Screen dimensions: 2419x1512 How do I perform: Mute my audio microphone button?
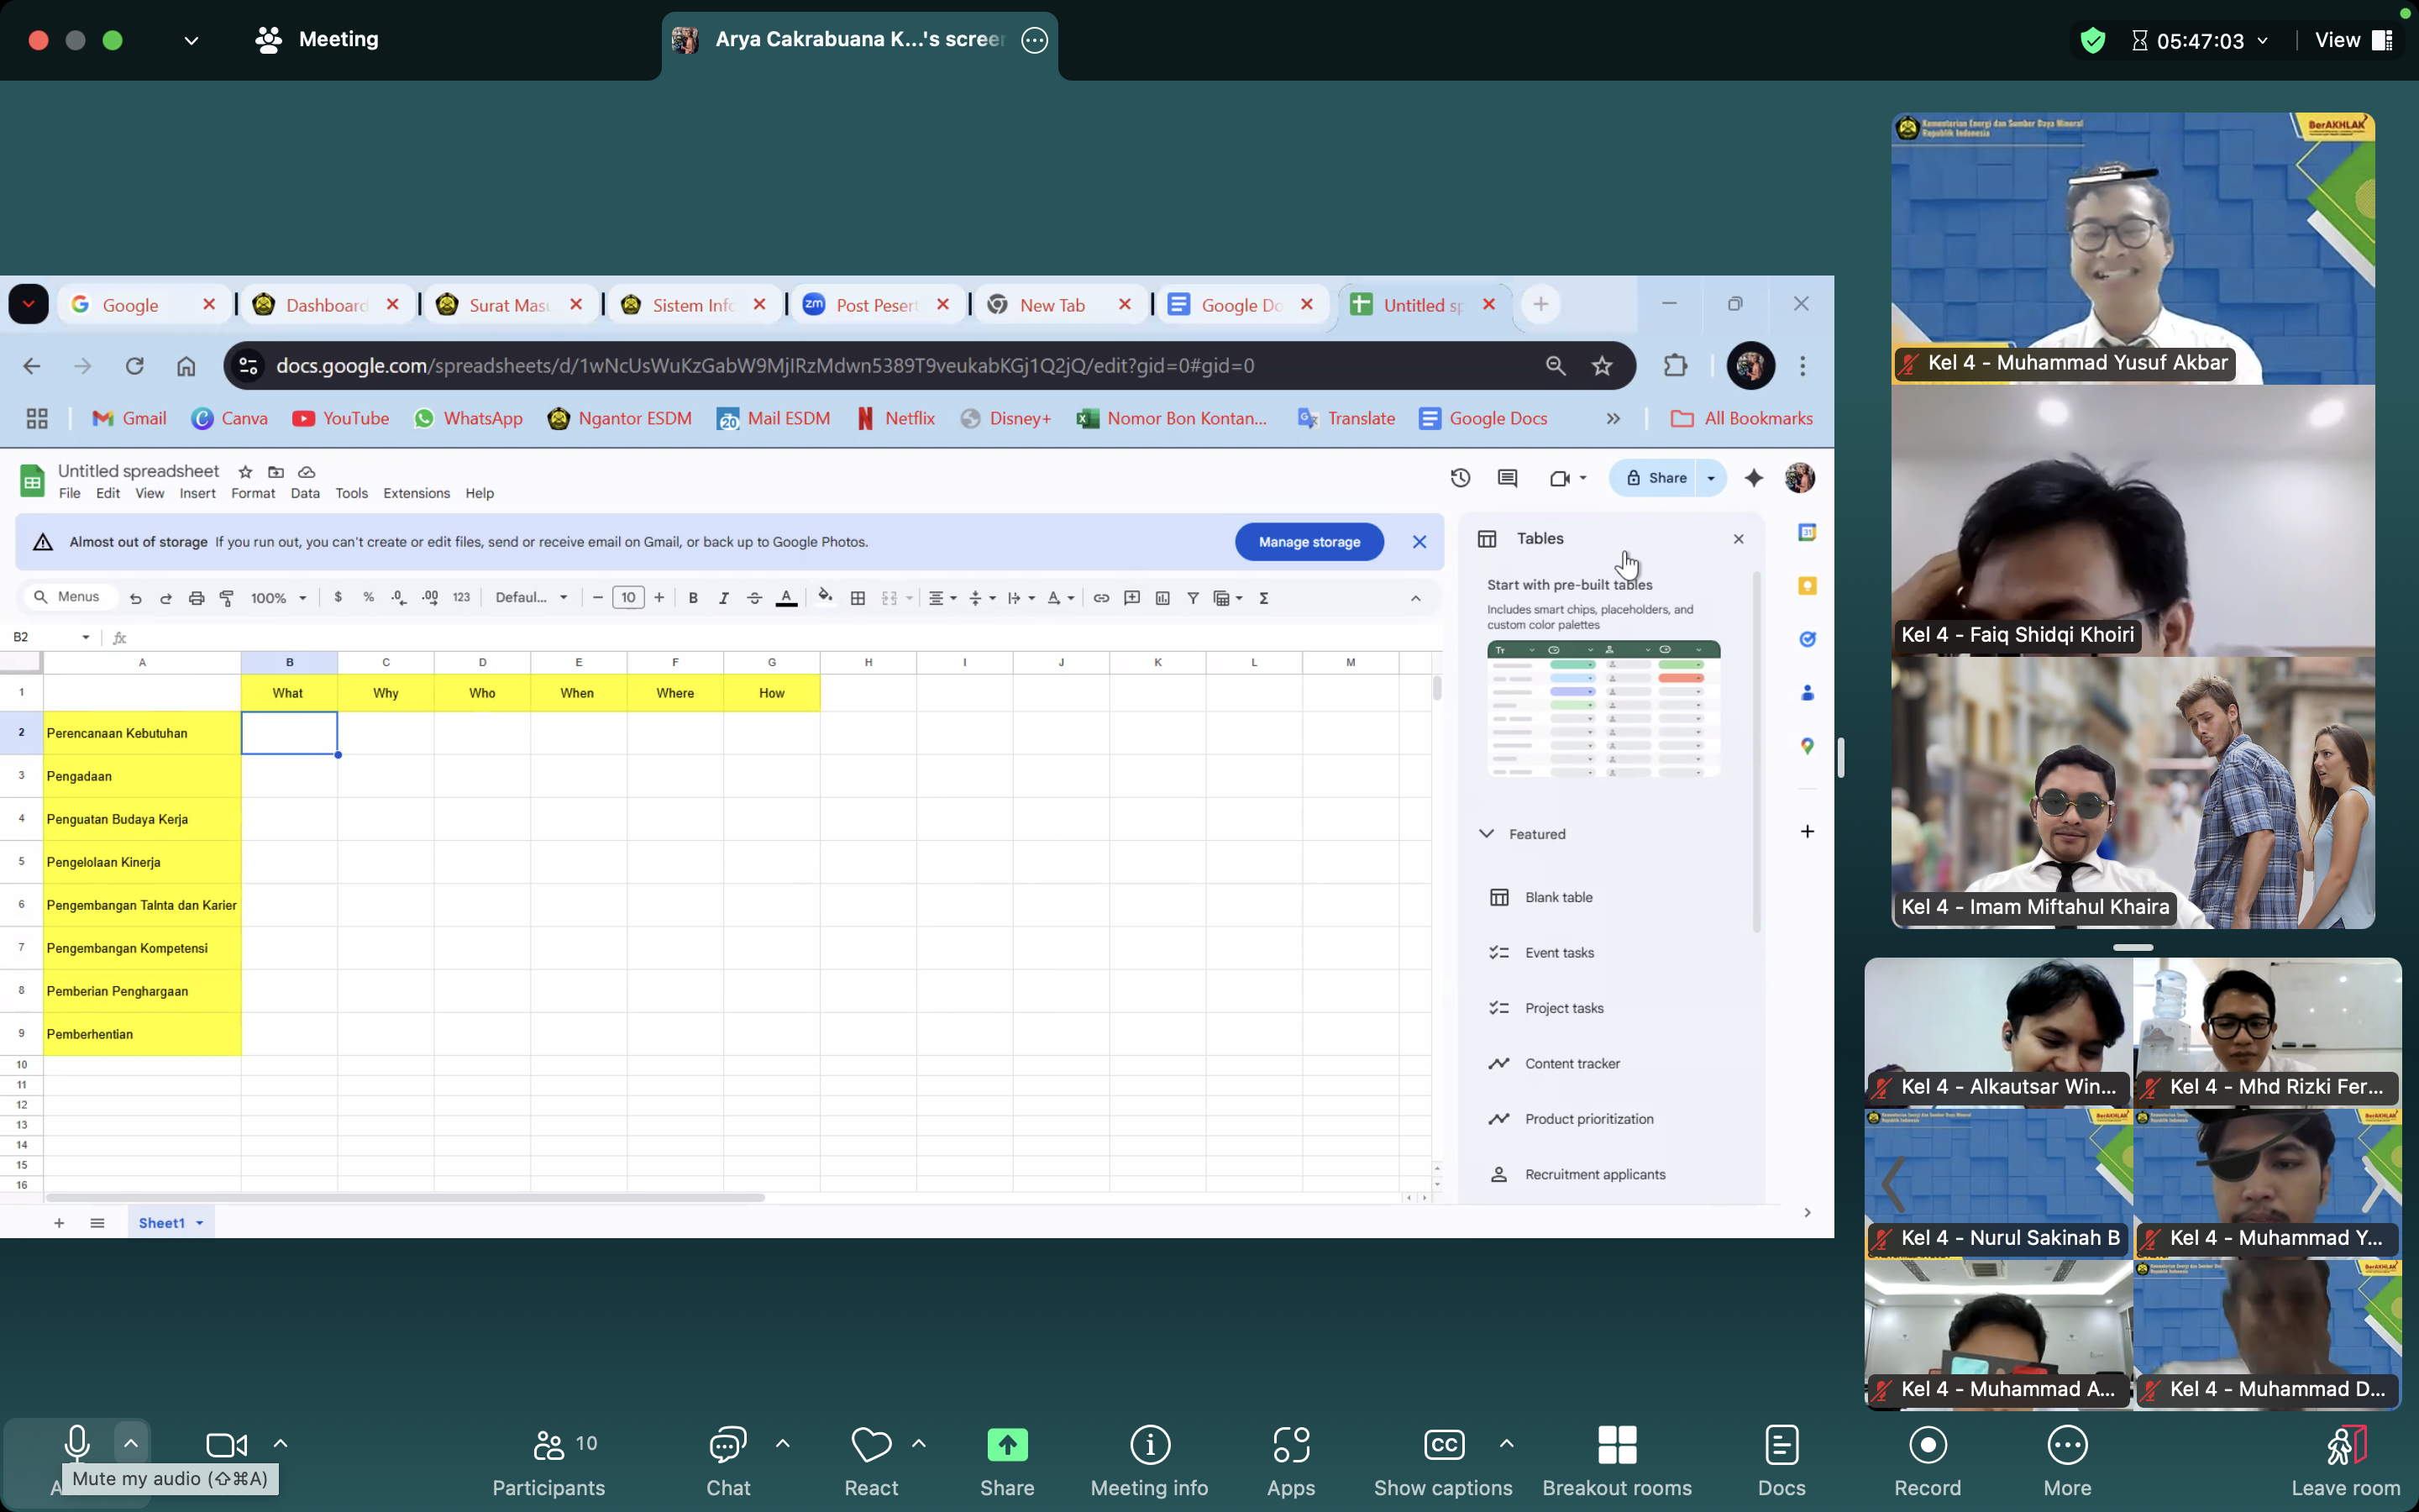[77, 1443]
